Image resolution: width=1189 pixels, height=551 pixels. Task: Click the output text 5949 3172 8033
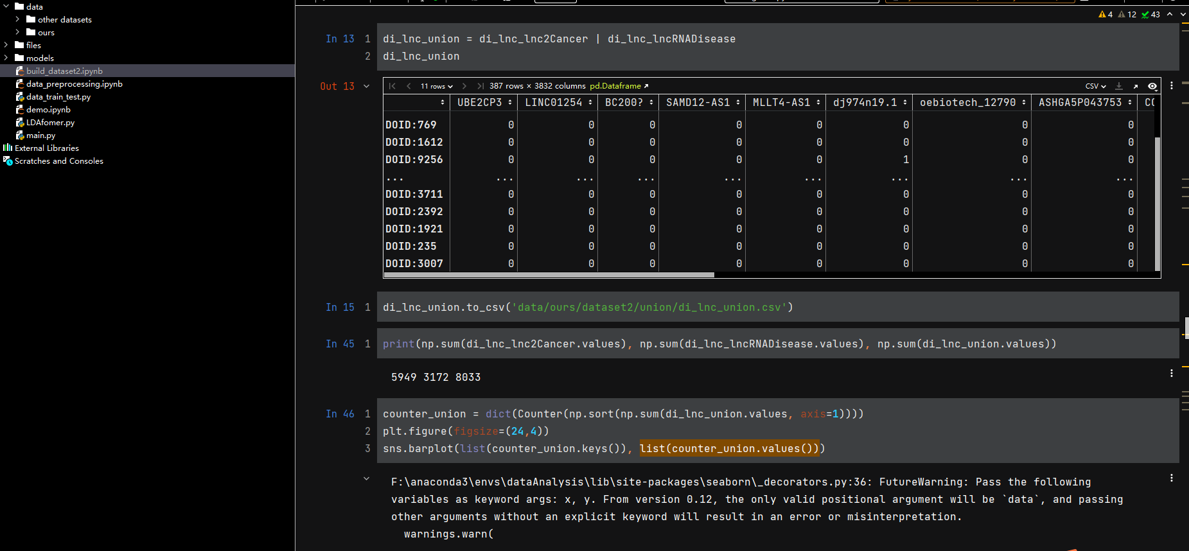436,377
